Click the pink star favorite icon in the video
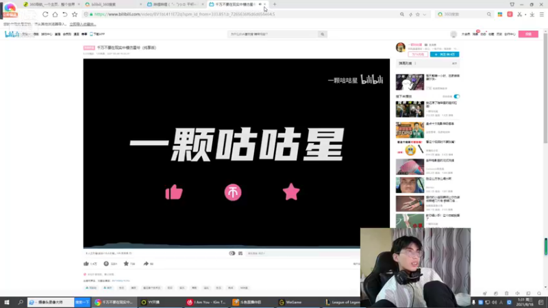Screen dimensions: 548x308 (291, 192)
